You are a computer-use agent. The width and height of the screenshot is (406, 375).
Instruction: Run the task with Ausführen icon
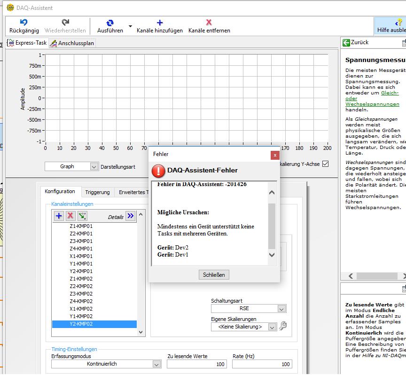[110, 22]
